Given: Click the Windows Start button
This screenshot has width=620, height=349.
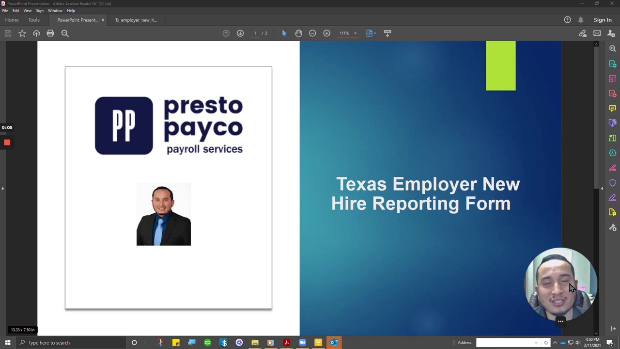Looking at the screenshot, I should click(8, 343).
